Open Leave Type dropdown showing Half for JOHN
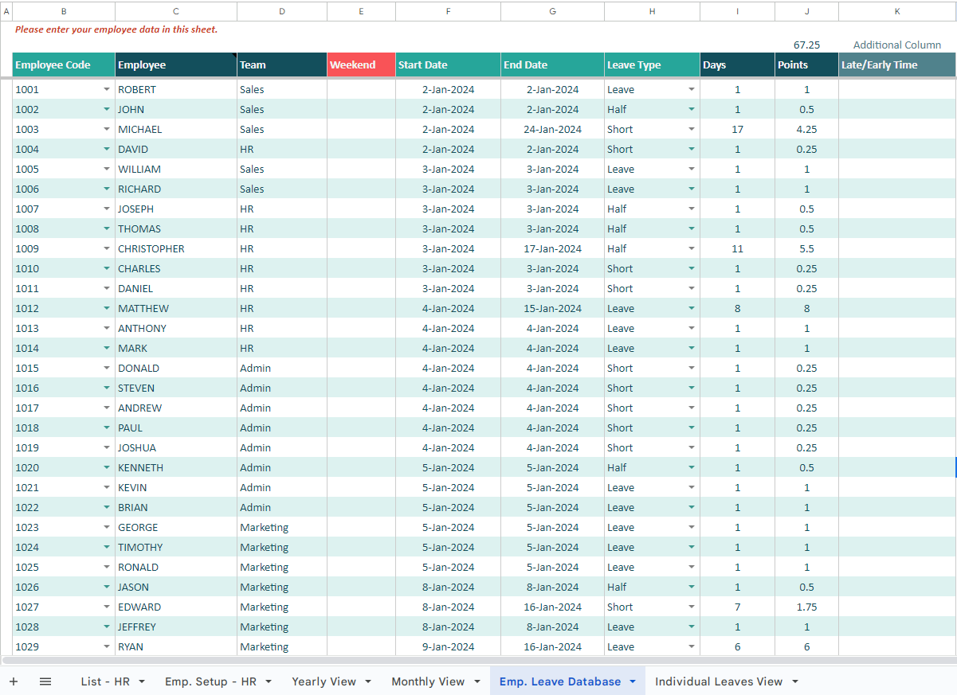The width and height of the screenshot is (957, 695). tap(690, 109)
